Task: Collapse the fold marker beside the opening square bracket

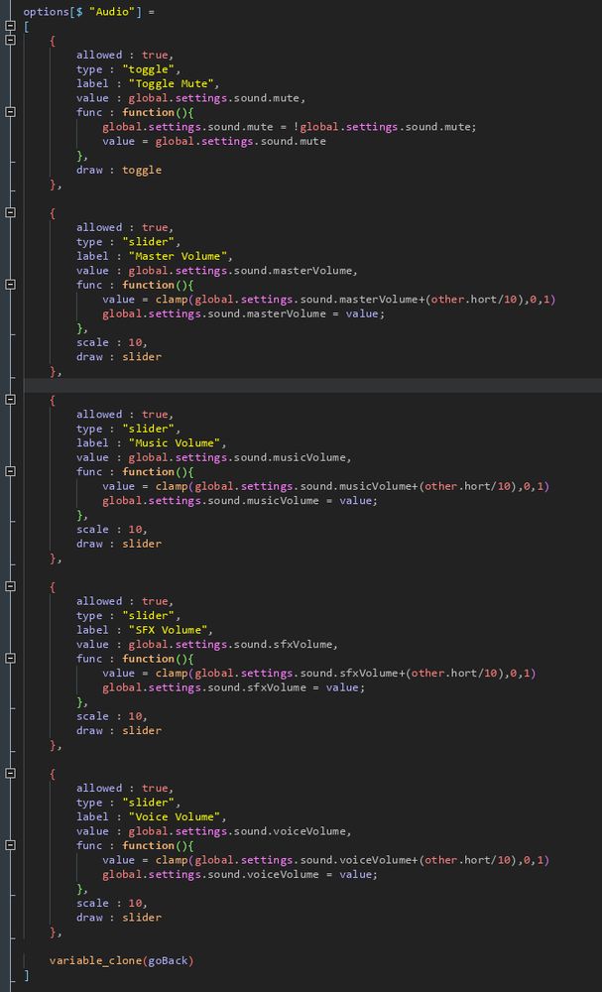Action: pos(10,26)
